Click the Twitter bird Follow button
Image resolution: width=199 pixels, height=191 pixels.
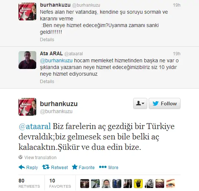[x=165, y=103]
